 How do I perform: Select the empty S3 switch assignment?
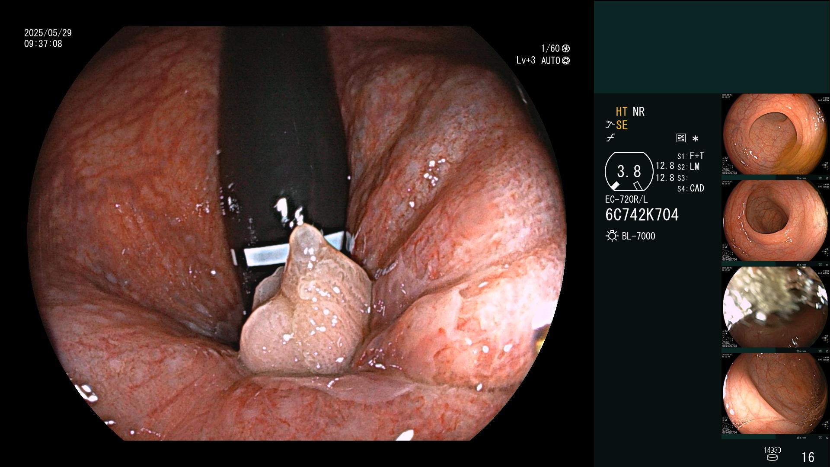[x=682, y=178]
